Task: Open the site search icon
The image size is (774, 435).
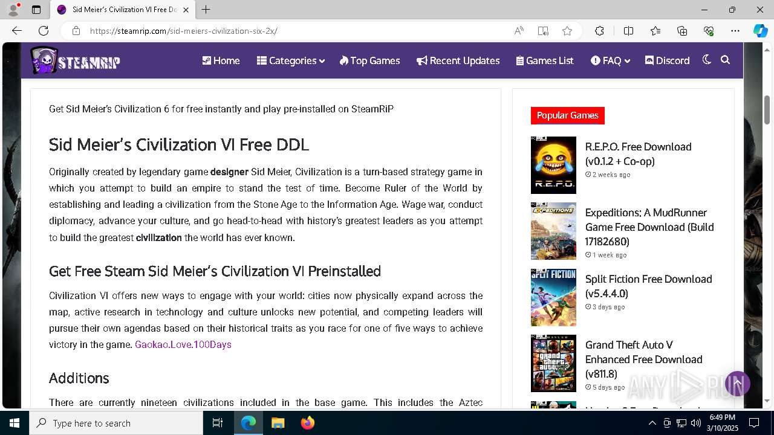Action: (726, 60)
